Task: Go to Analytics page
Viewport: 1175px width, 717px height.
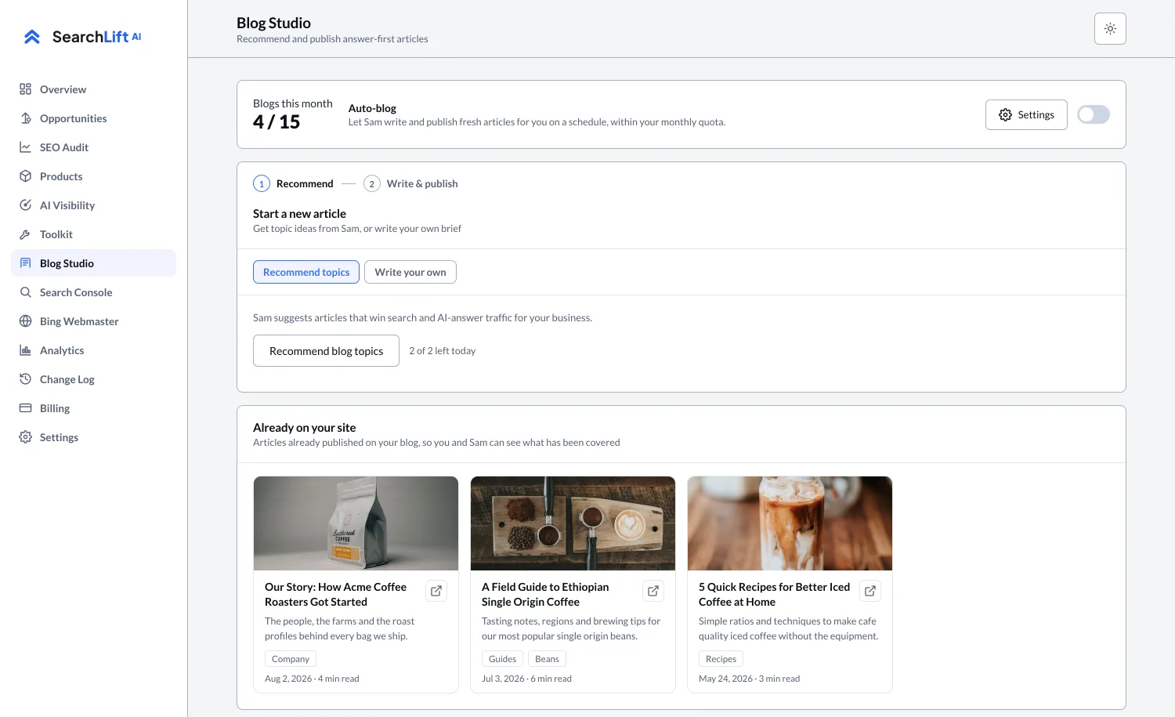Action: click(93, 350)
